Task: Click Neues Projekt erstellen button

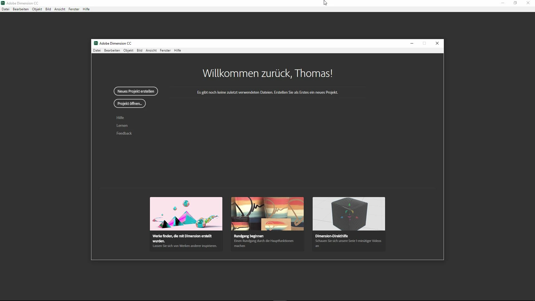Action: (136, 91)
